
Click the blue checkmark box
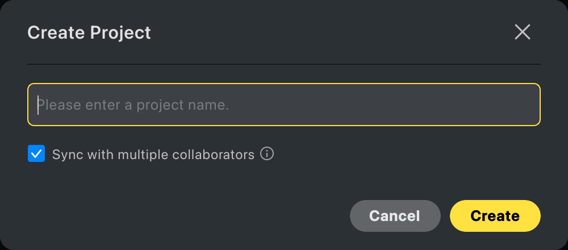[36, 154]
